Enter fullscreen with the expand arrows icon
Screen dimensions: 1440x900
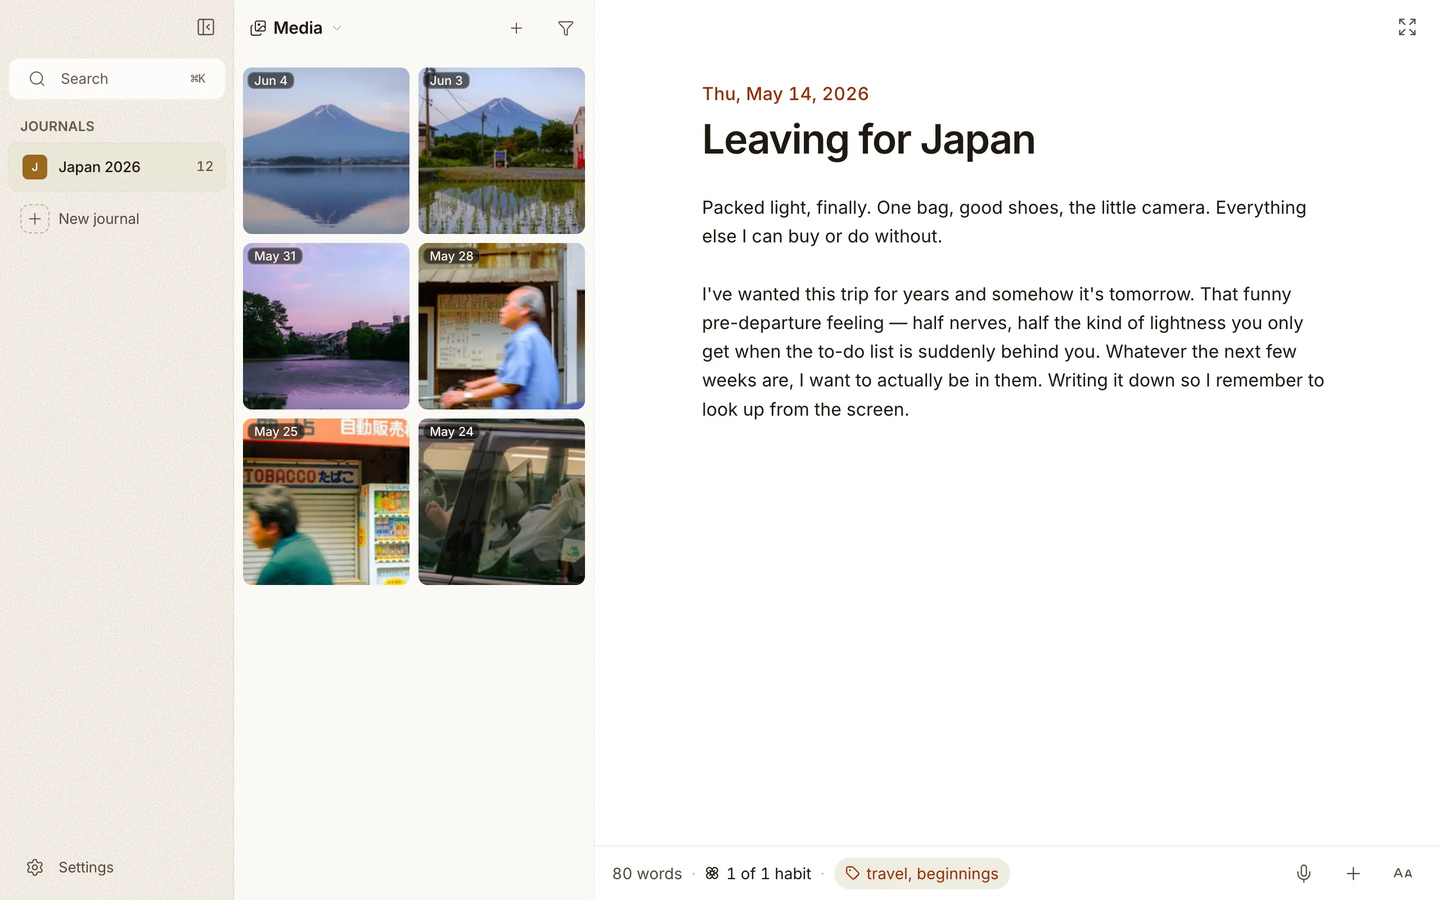tap(1407, 27)
